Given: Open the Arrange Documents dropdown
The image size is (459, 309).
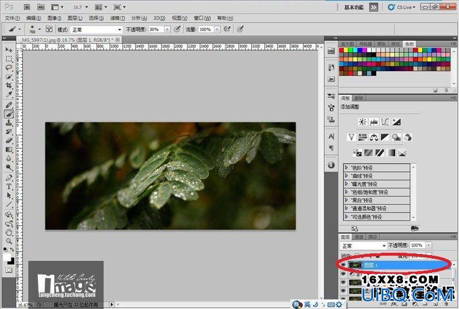Looking at the screenshot, I should pyautogui.click(x=101, y=7).
